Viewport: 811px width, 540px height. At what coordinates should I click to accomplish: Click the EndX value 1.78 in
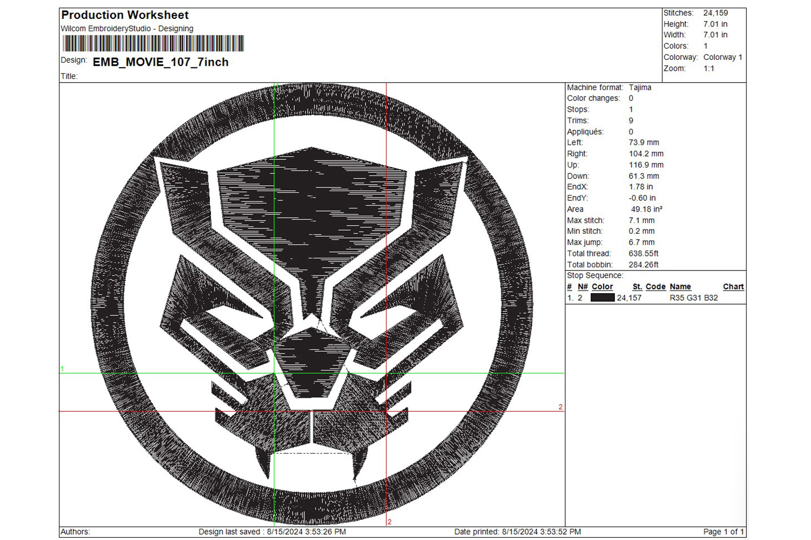click(640, 187)
